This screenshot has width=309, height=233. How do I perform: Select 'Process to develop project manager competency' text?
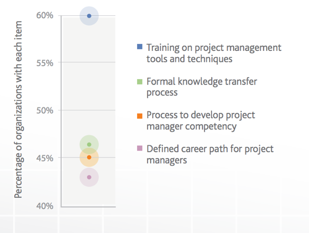201,121
